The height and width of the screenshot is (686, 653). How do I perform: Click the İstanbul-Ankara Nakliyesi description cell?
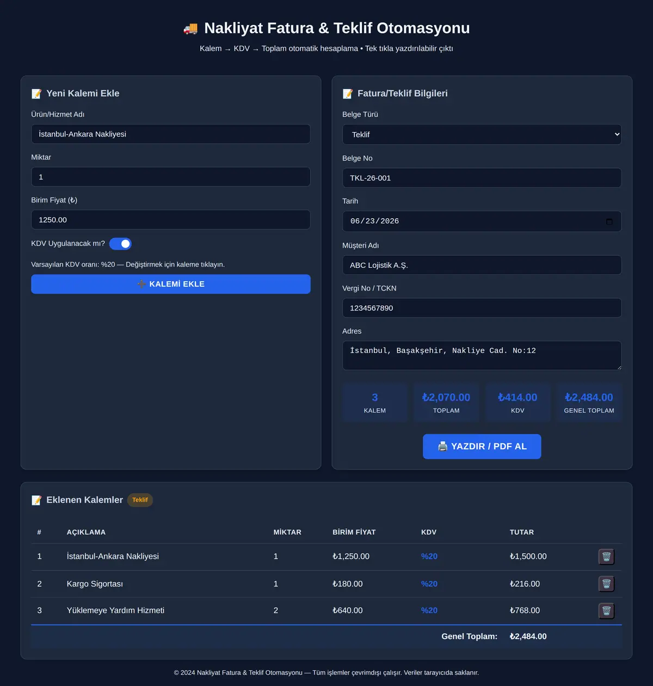(x=113, y=557)
